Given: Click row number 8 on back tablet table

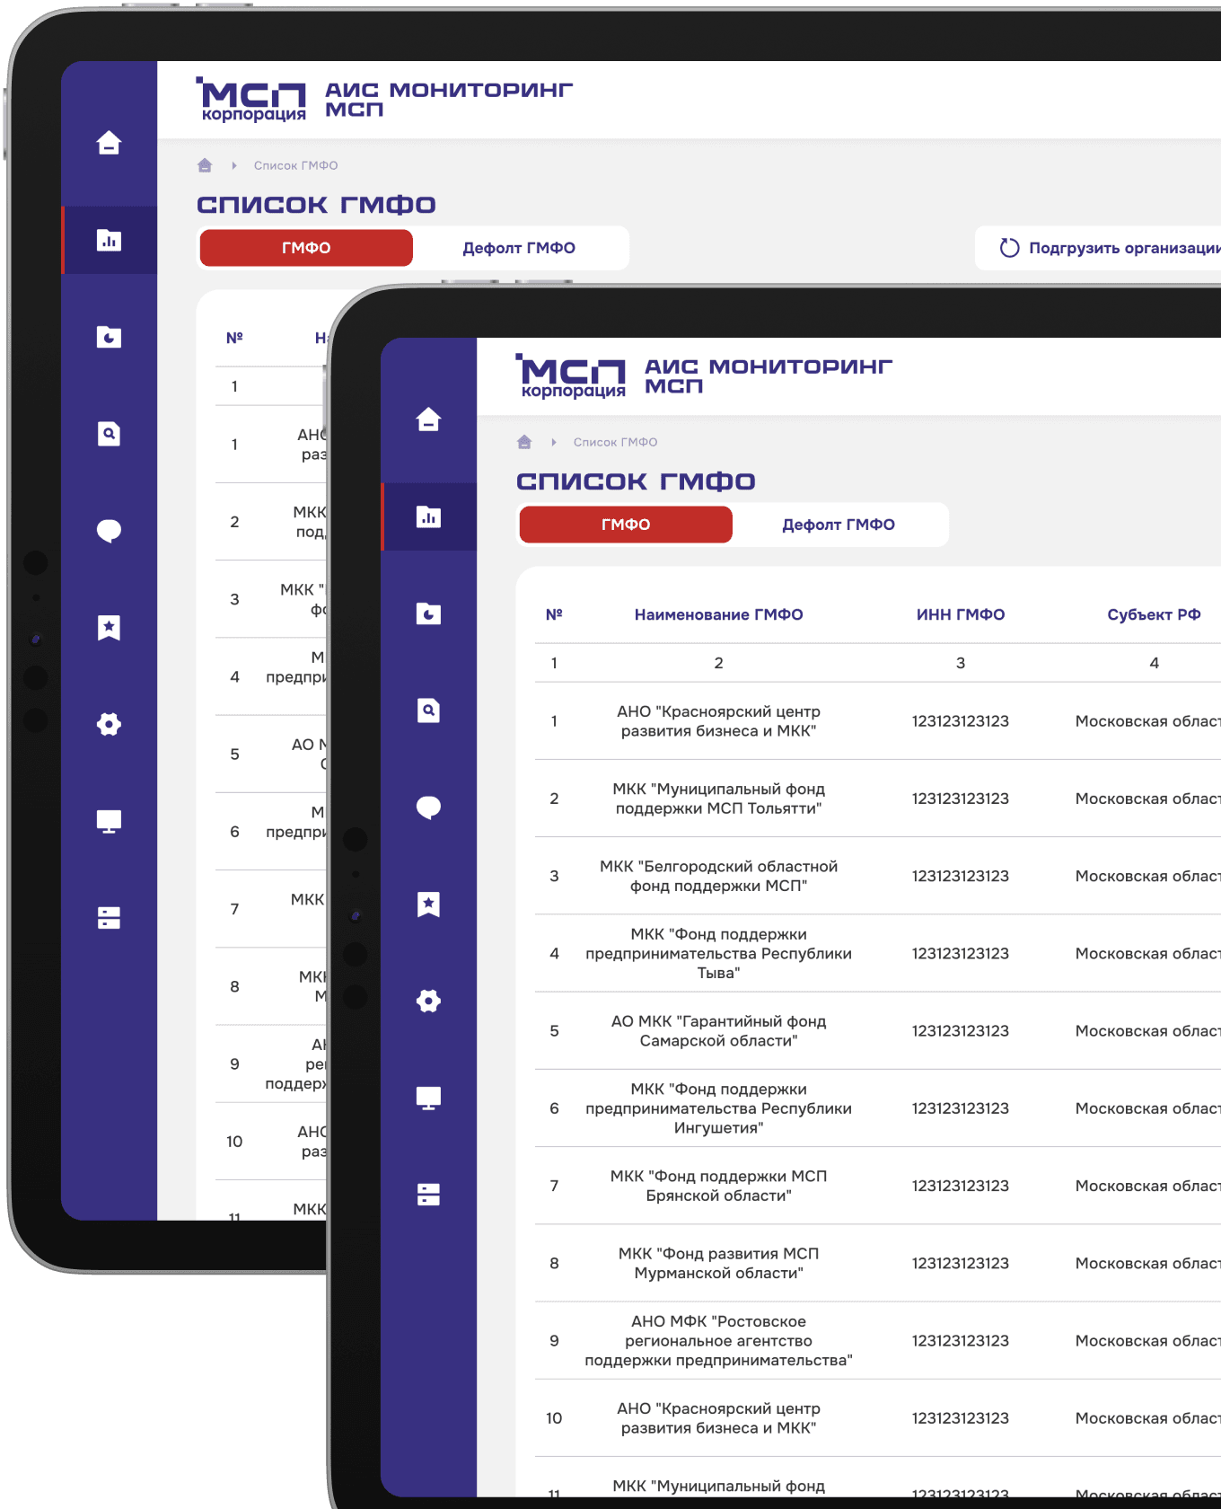Looking at the screenshot, I should 234,986.
